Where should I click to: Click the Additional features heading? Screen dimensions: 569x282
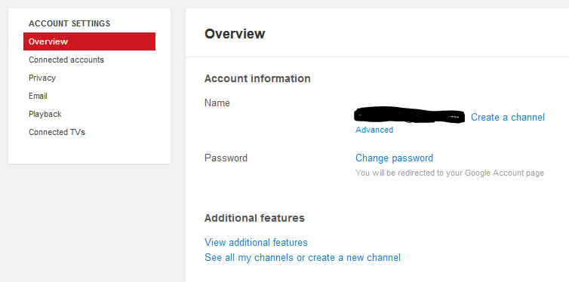coord(254,218)
